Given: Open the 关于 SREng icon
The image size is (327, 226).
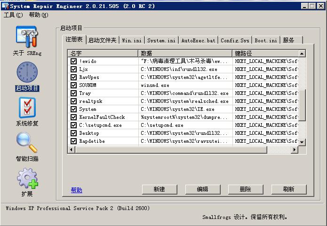Looking at the screenshot, I should pyautogui.click(x=27, y=37).
